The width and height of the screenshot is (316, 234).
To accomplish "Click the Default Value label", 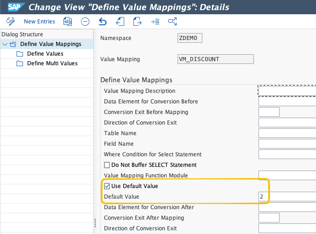I will (x=121, y=197).
